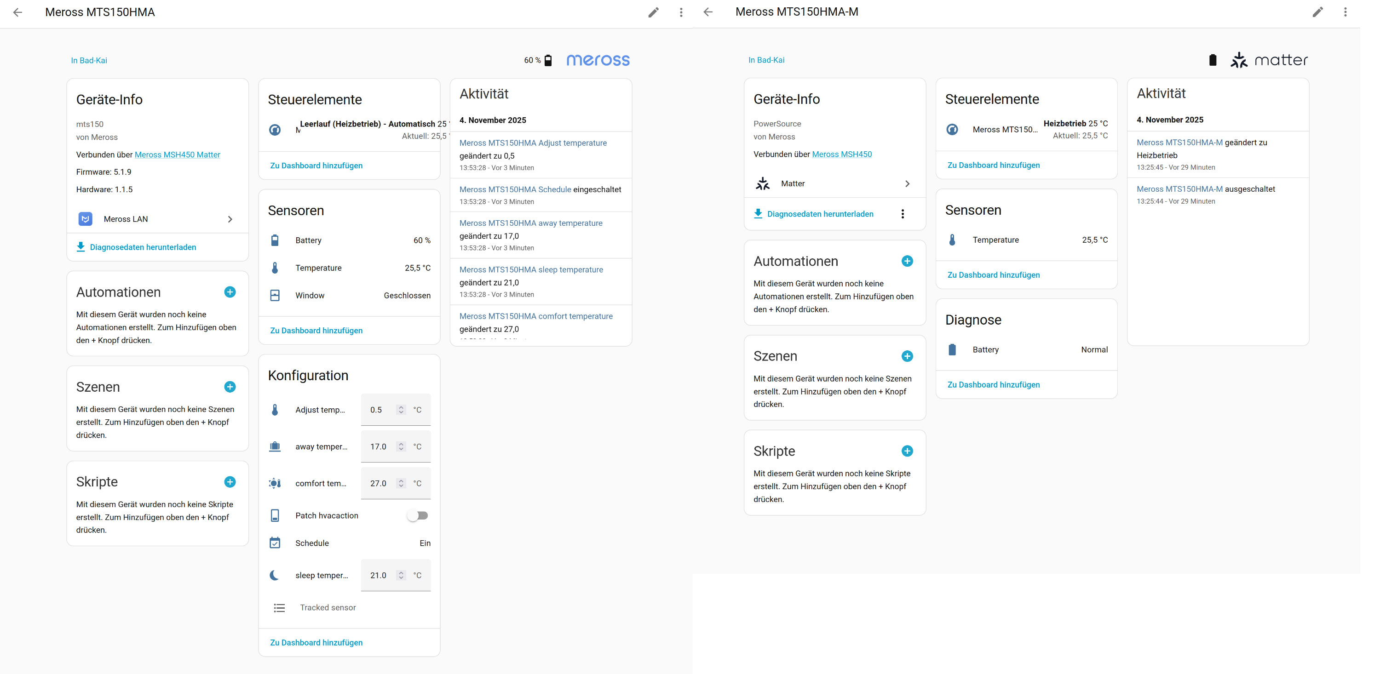The height and width of the screenshot is (674, 1380).
Task: Add a new automation in the left panel
Action: click(x=230, y=292)
